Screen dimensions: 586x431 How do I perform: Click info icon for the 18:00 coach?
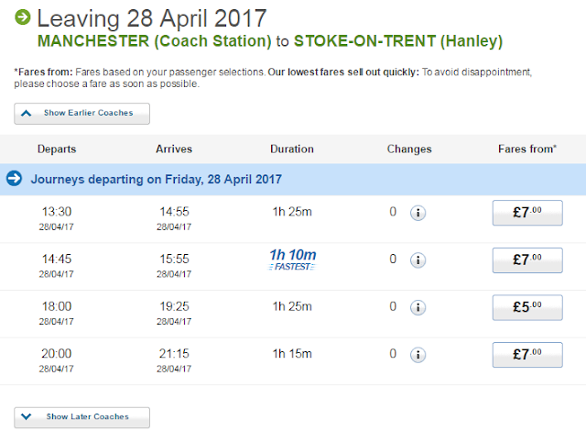pos(418,307)
